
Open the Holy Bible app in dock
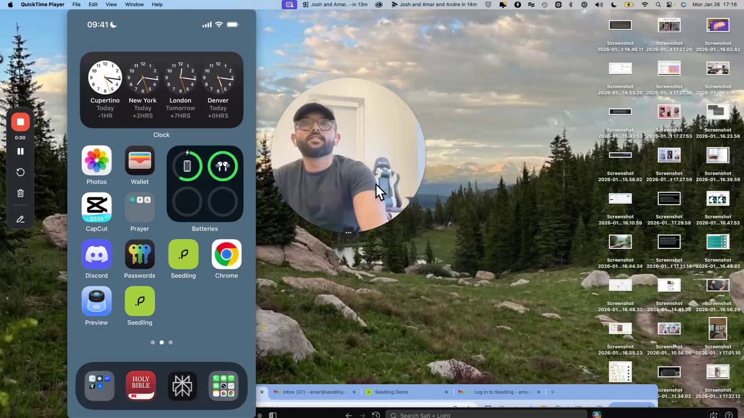(x=141, y=386)
